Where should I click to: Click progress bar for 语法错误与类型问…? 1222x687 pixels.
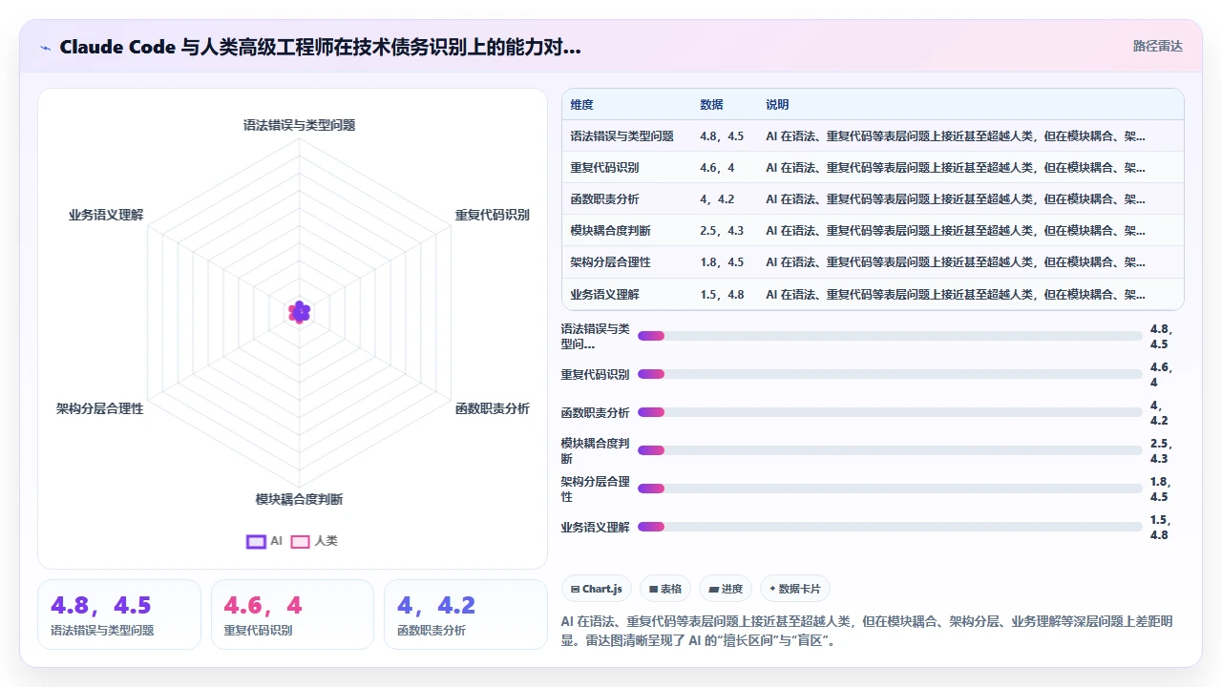(x=890, y=336)
